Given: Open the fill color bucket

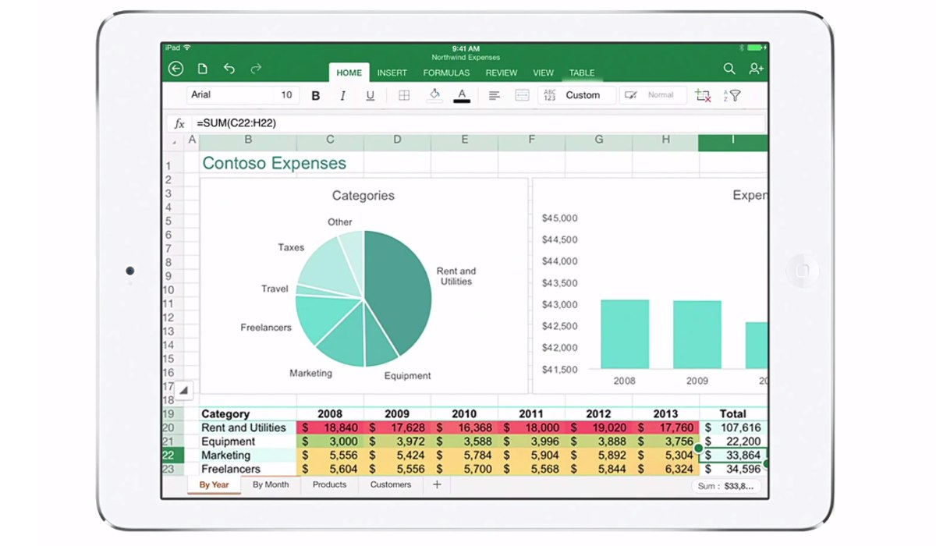Looking at the screenshot, I should pyautogui.click(x=434, y=95).
